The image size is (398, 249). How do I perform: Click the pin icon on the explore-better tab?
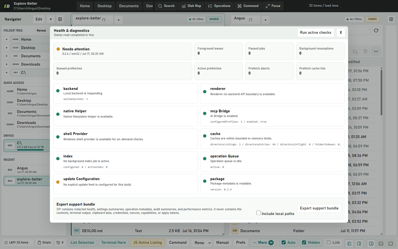(104, 20)
